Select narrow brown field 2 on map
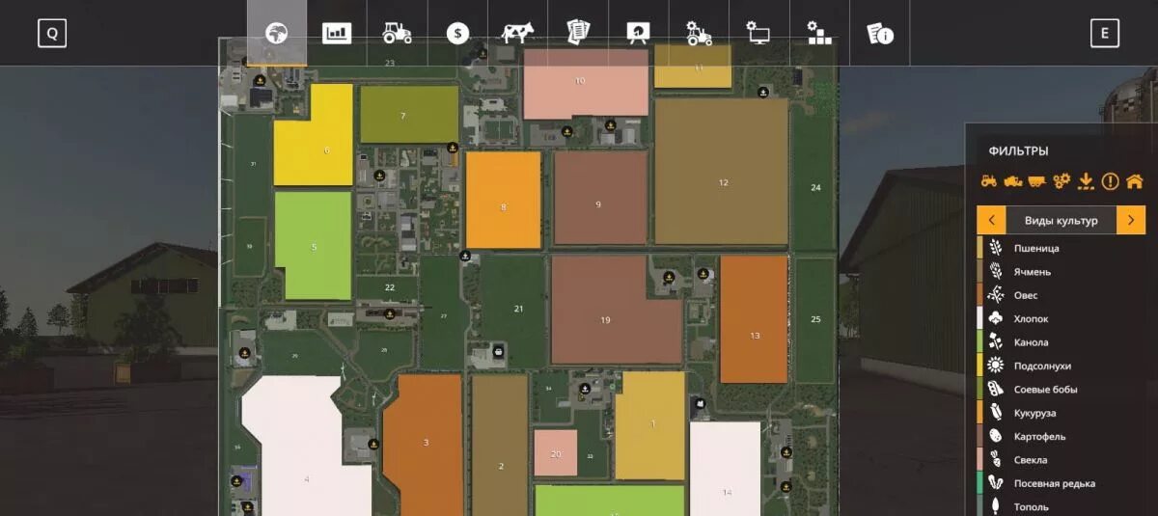This screenshot has height=516, width=1158. pyautogui.click(x=500, y=446)
